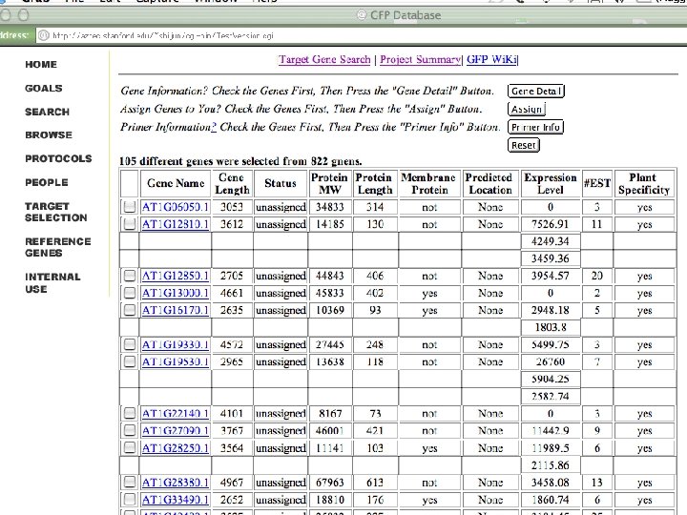Click the site icon in address bar
The image size is (687, 515).
tap(43, 35)
